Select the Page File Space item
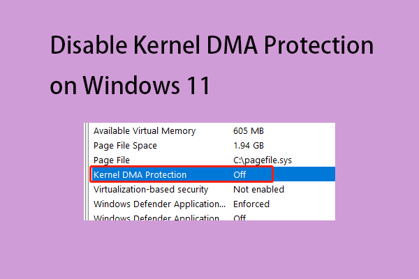Screen dimensions: 419x279 click(125, 145)
